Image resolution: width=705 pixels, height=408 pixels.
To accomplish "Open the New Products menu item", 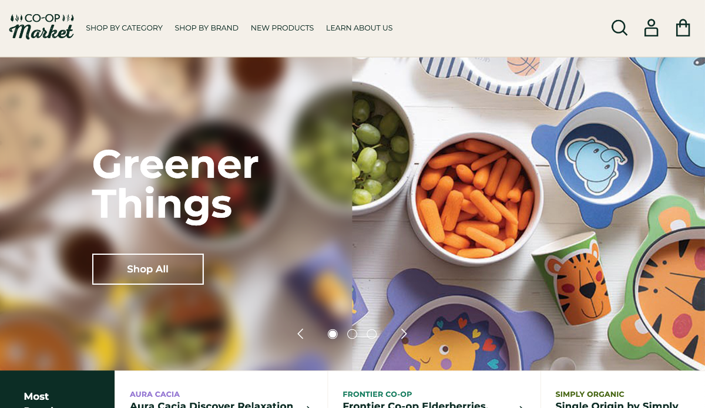I will 282,28.
